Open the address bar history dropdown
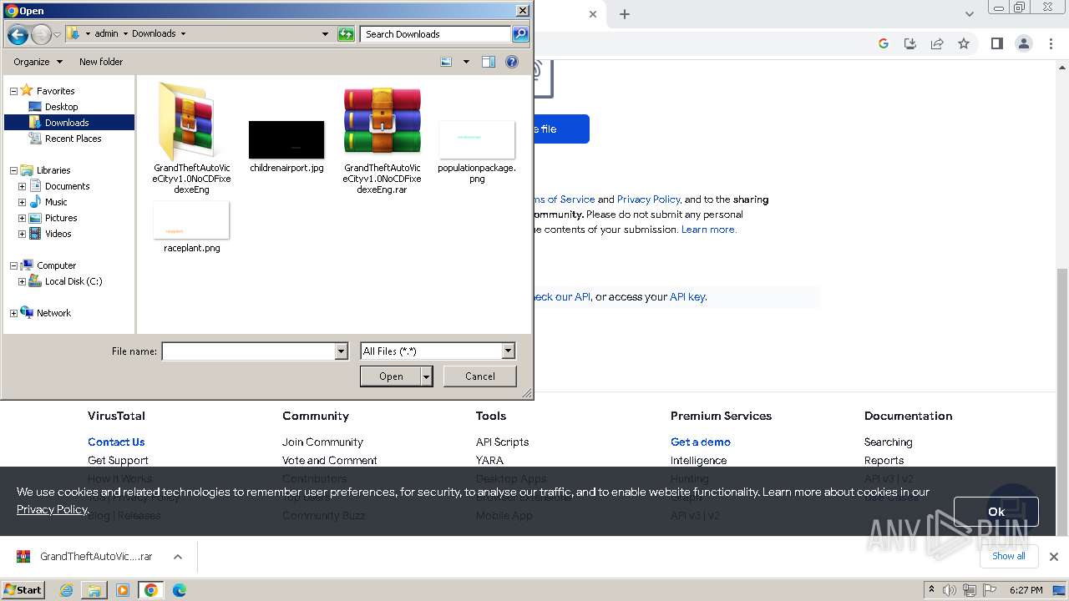 coord(326,34)
